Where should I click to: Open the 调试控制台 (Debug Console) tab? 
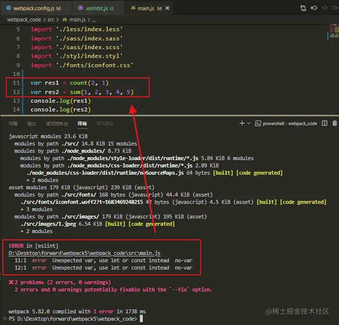(x=57, y=124)
